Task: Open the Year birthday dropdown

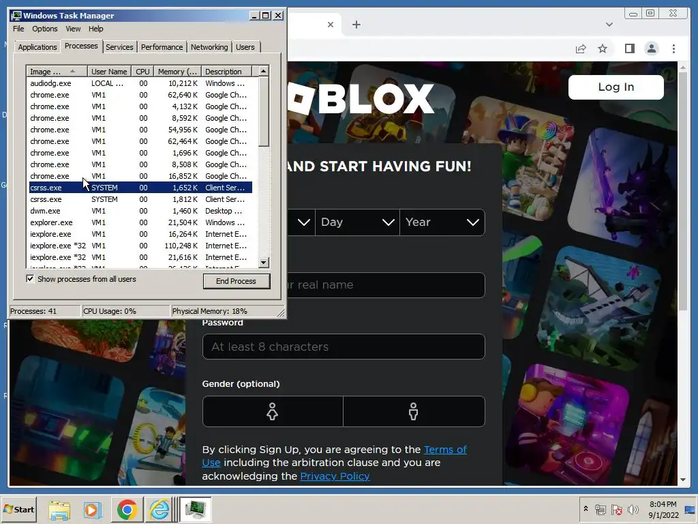Action: tap(442, 222)
